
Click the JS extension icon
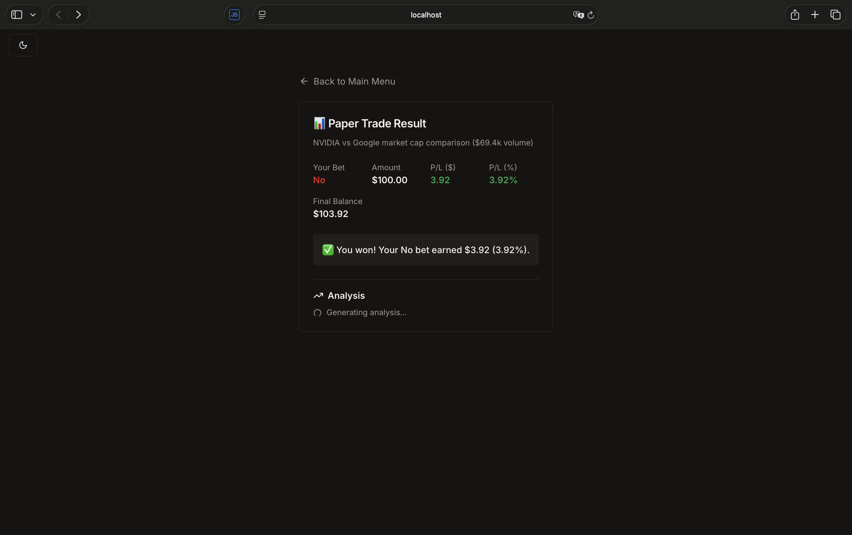234,14
